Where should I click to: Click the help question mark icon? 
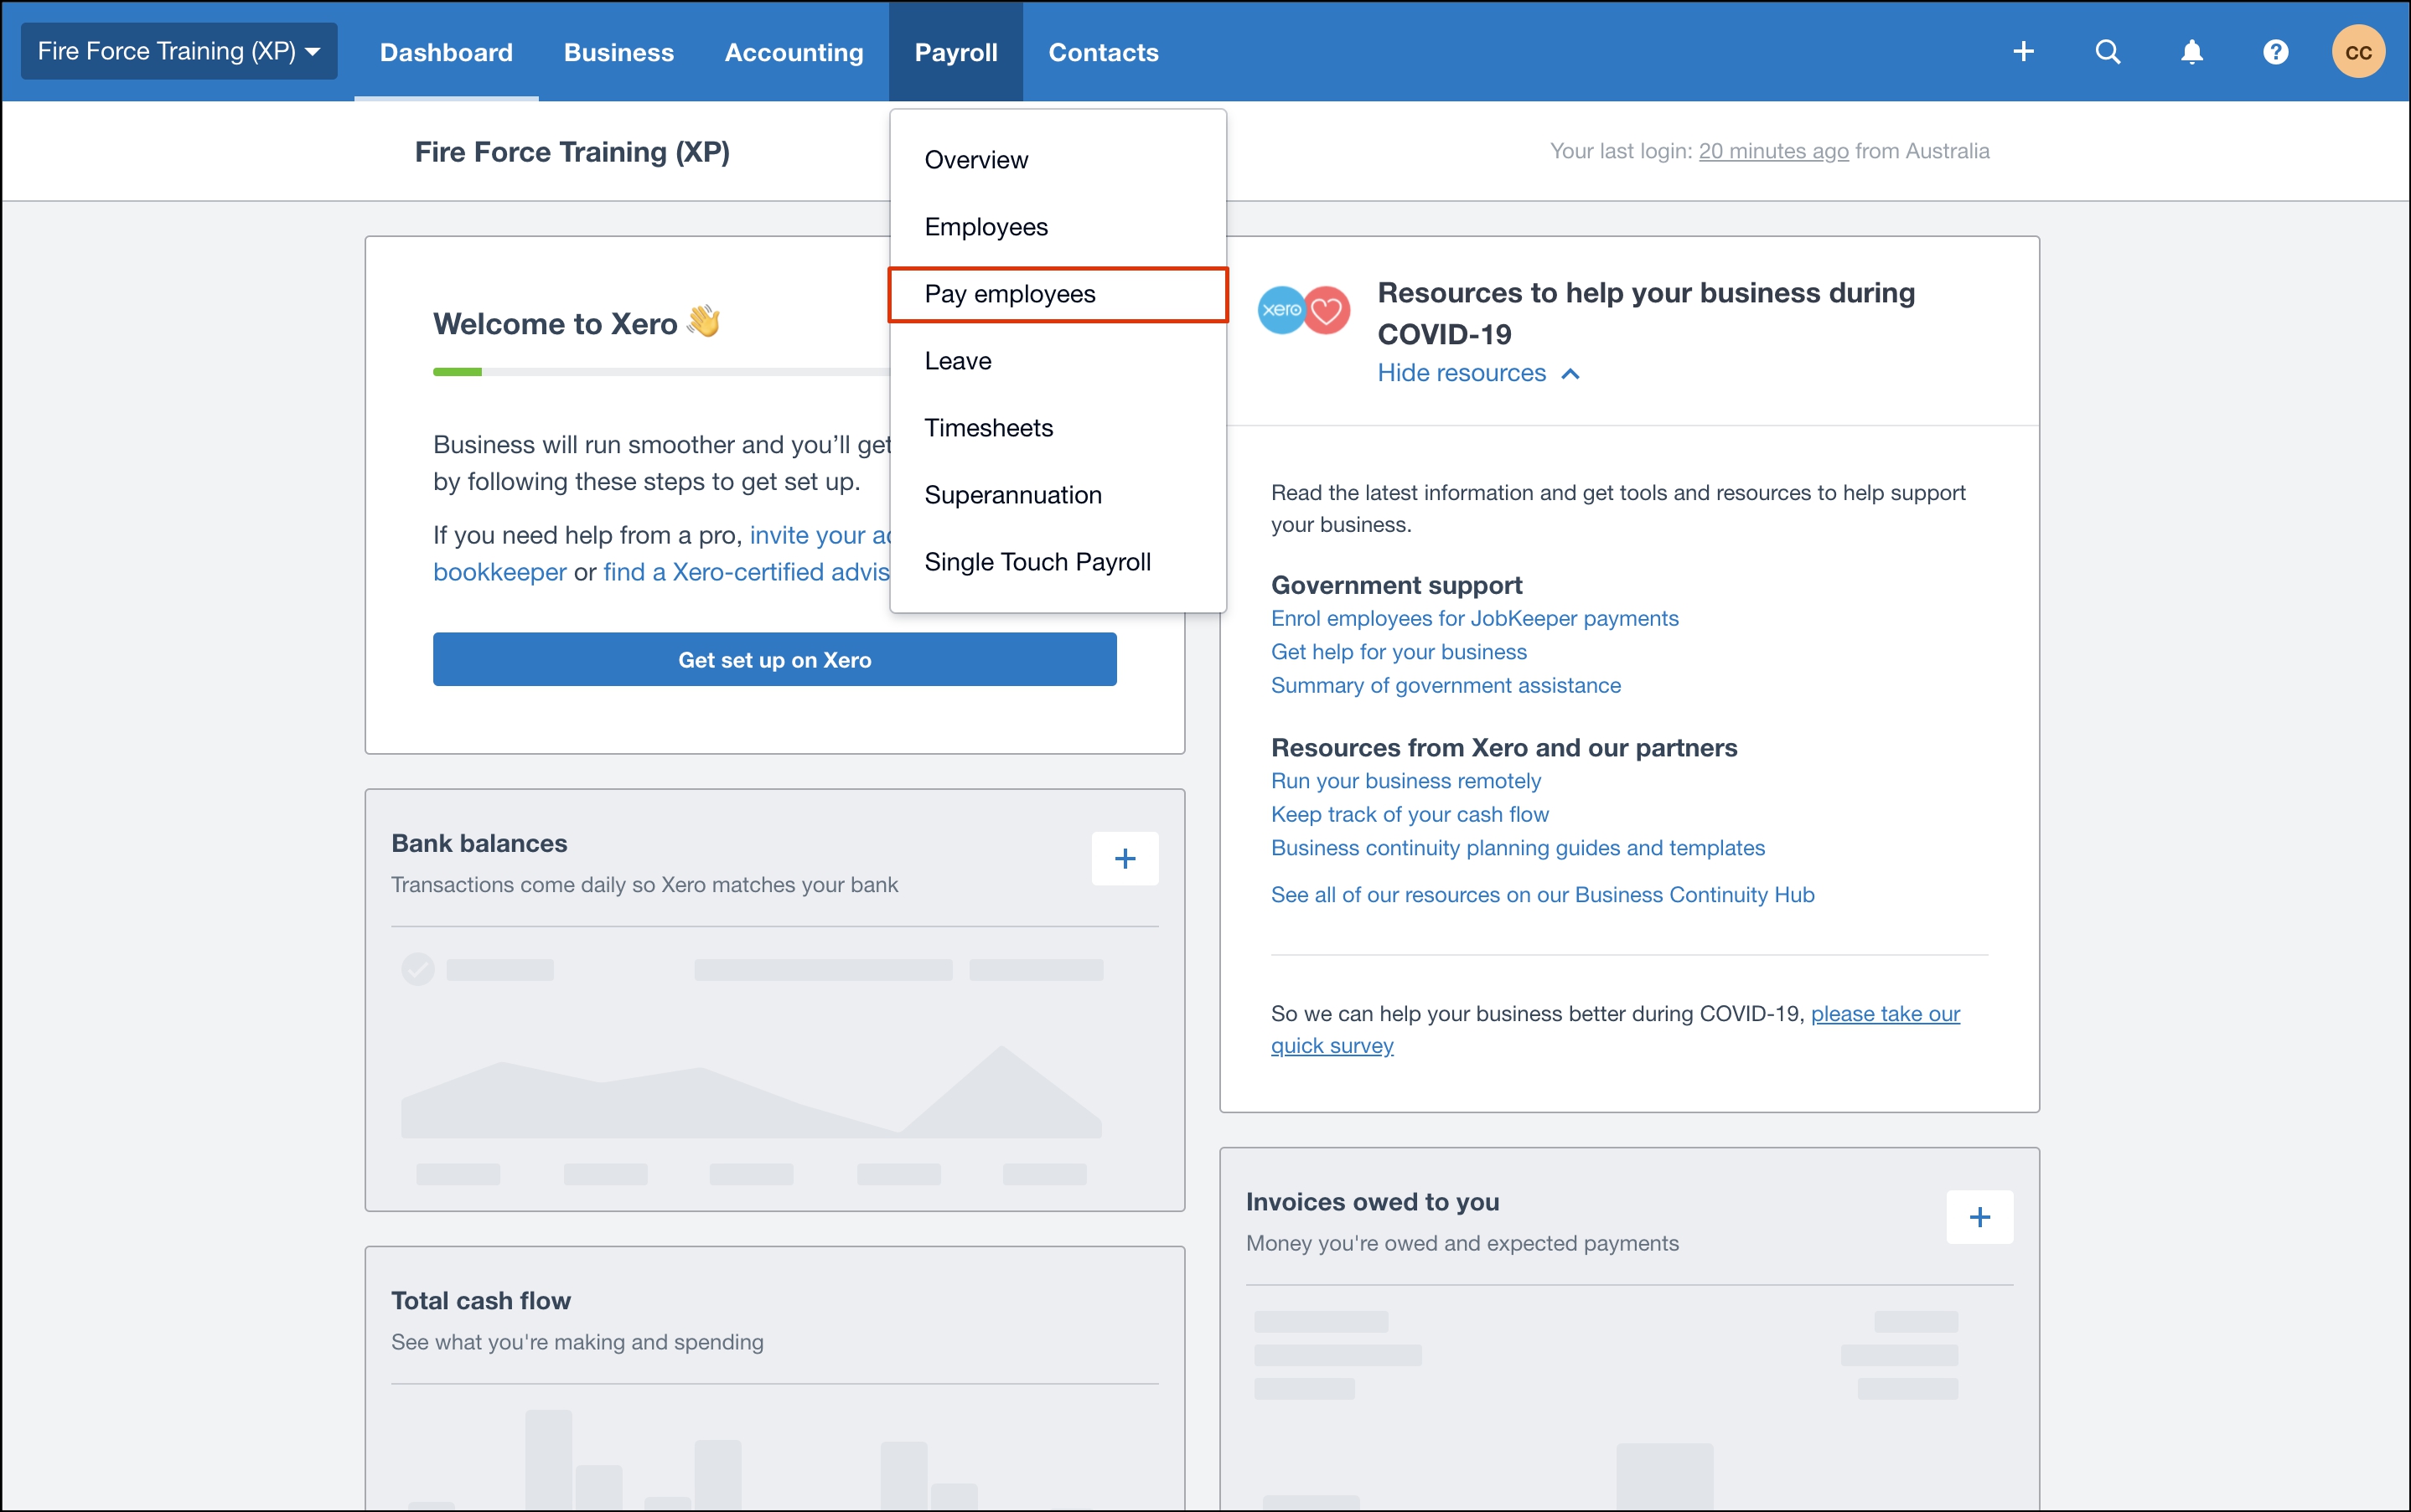[x=2275, y=52]
